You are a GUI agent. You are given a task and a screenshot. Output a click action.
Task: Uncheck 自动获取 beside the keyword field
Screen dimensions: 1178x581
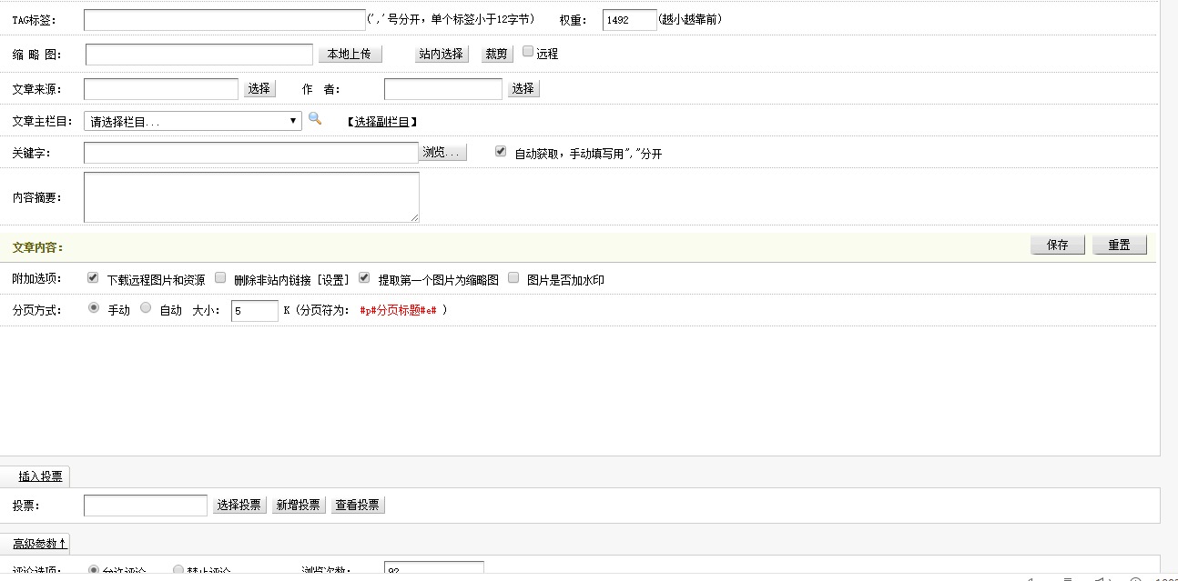pos(500,151)
